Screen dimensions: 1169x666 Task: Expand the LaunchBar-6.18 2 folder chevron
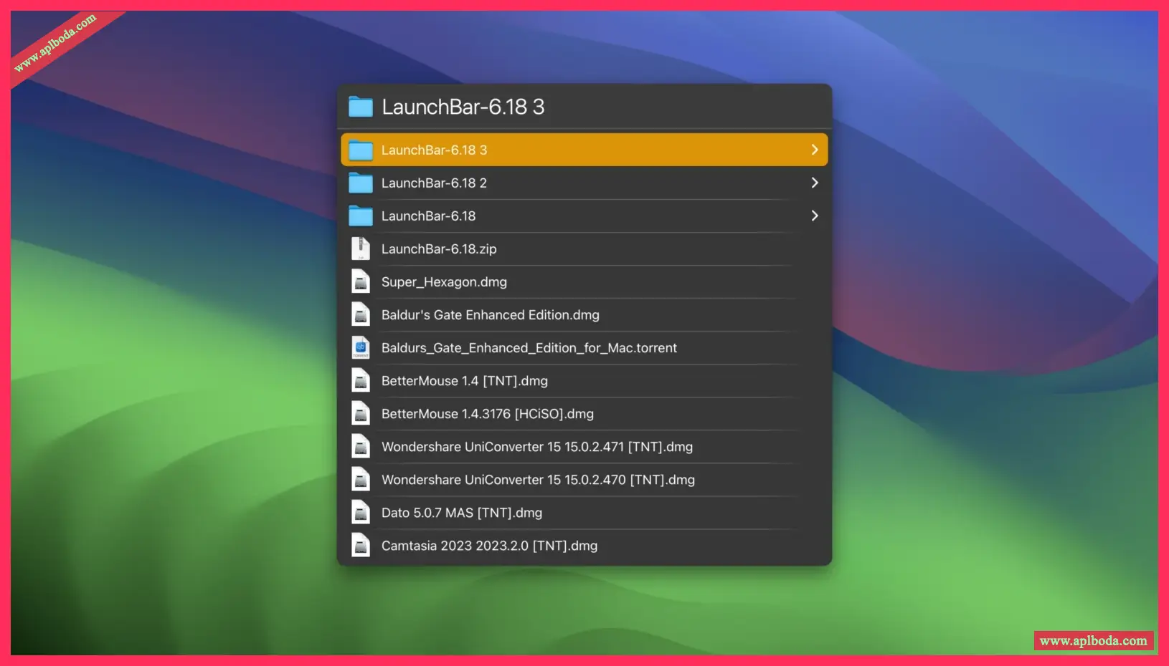[814, 183]
